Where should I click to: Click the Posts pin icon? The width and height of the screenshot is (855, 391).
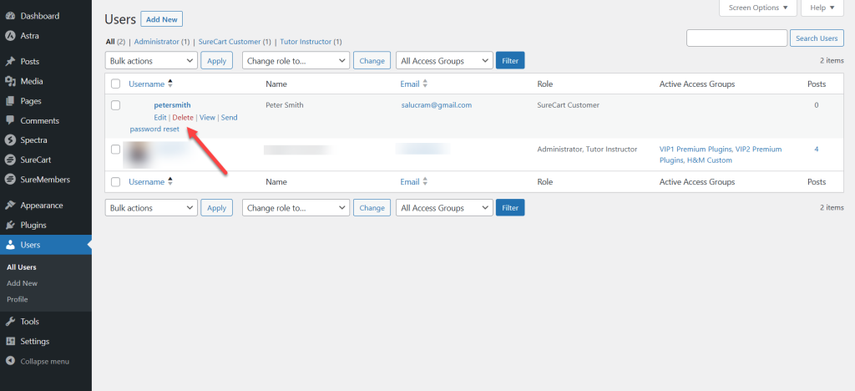tap(10, 62)
